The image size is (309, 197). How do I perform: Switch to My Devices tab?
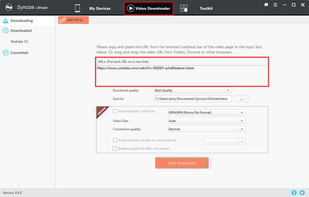(100, 8)
